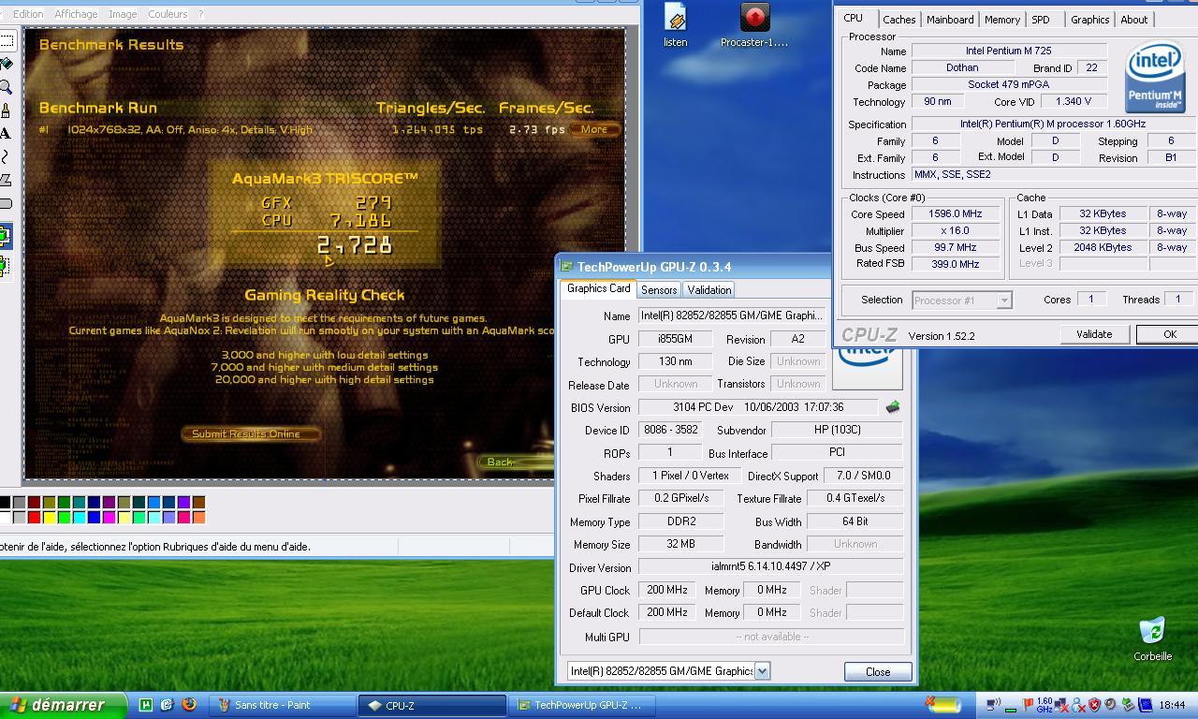The image size is (1198, 719).
Task: Choose the Magnifier tool in Paint
Action: click(x=7, y=88)
